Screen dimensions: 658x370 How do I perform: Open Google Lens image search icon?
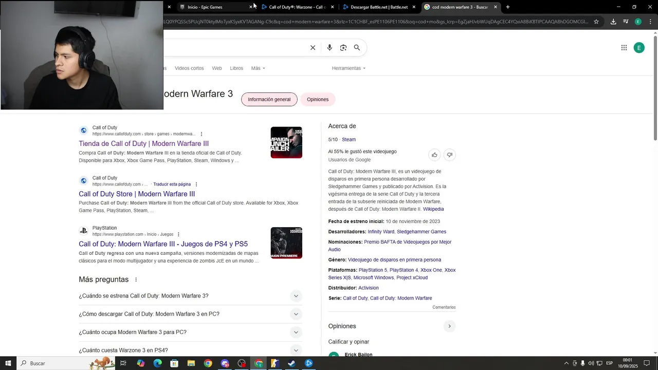(x=343, y=48)
